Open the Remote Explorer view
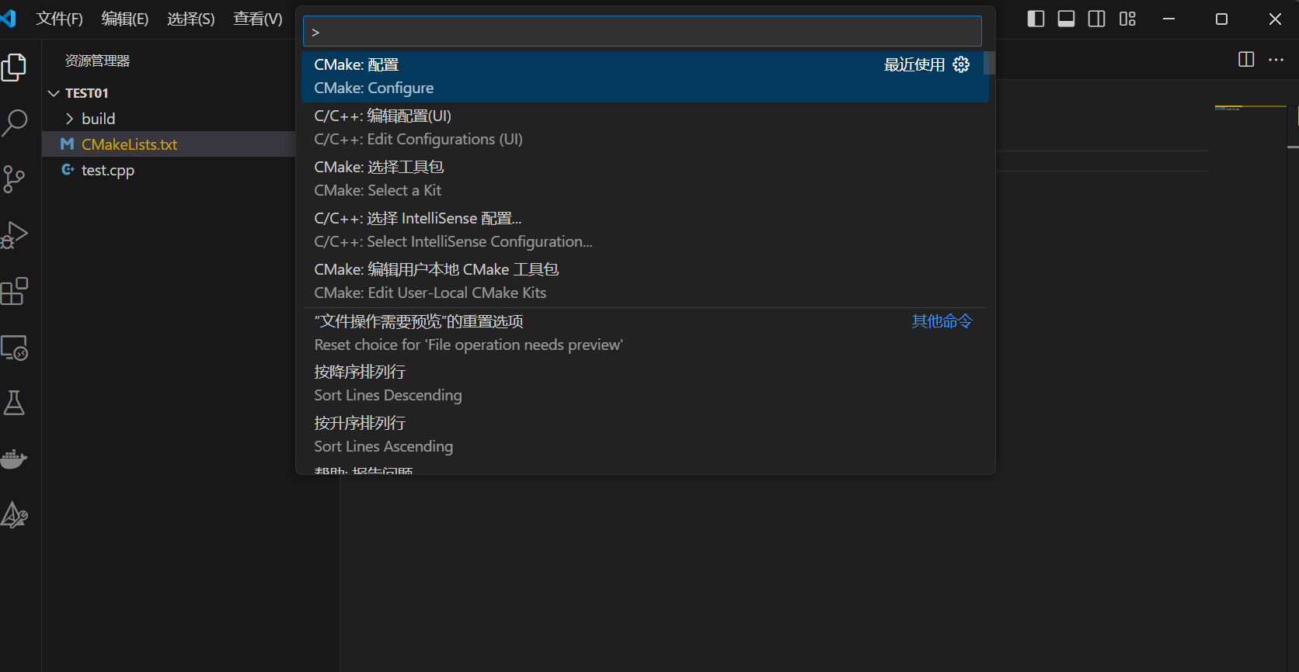 14,348
